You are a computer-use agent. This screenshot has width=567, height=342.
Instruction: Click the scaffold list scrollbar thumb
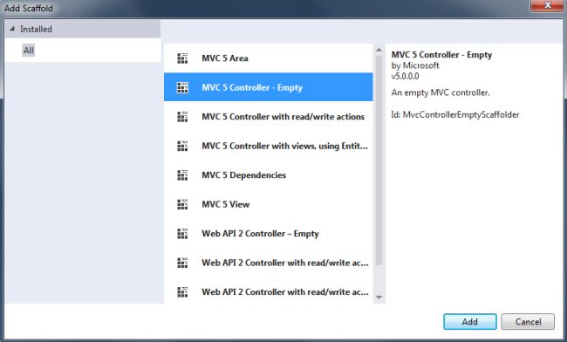[379, 161]
